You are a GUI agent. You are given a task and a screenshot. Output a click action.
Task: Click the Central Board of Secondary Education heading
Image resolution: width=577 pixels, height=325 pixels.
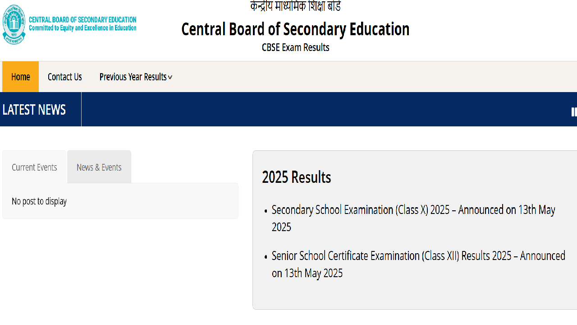pos(295,29)
